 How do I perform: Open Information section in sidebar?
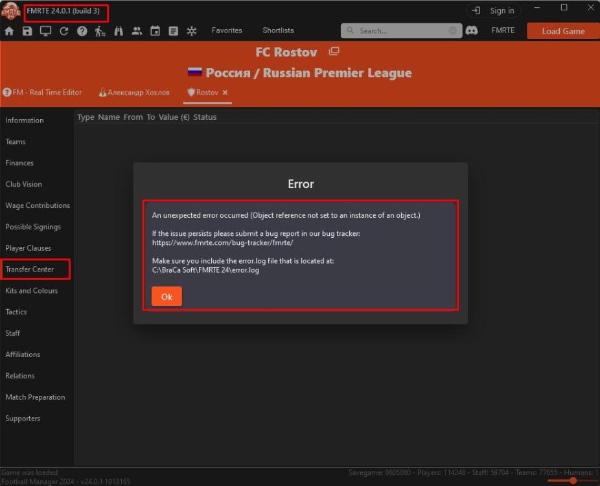pyautogui.click(x=25, y=120)
